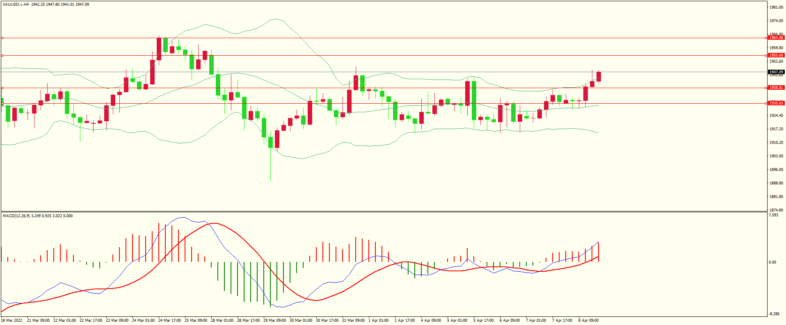Screen dimensions: 786x325
Task: Click the 24 Mar 17:00 time axis label
Action: (169, 320)
